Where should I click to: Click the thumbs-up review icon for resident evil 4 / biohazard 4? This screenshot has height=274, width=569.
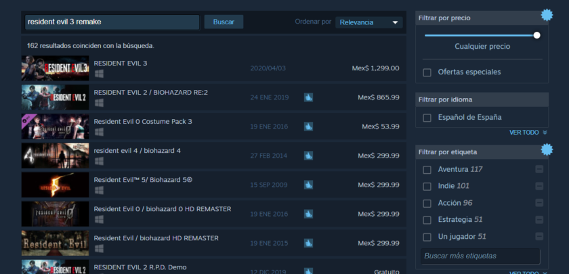pyautogui.click(x=308, y=156)
